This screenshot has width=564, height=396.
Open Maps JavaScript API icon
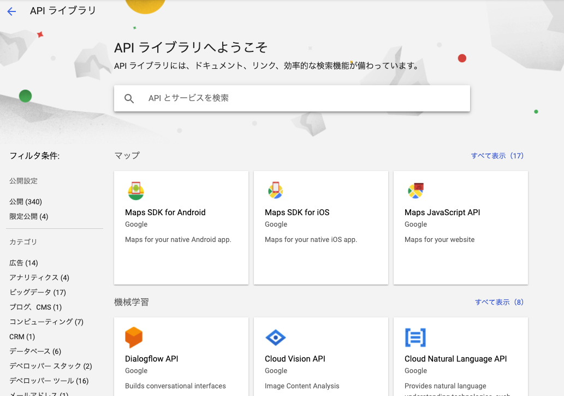tap(415, 191)
